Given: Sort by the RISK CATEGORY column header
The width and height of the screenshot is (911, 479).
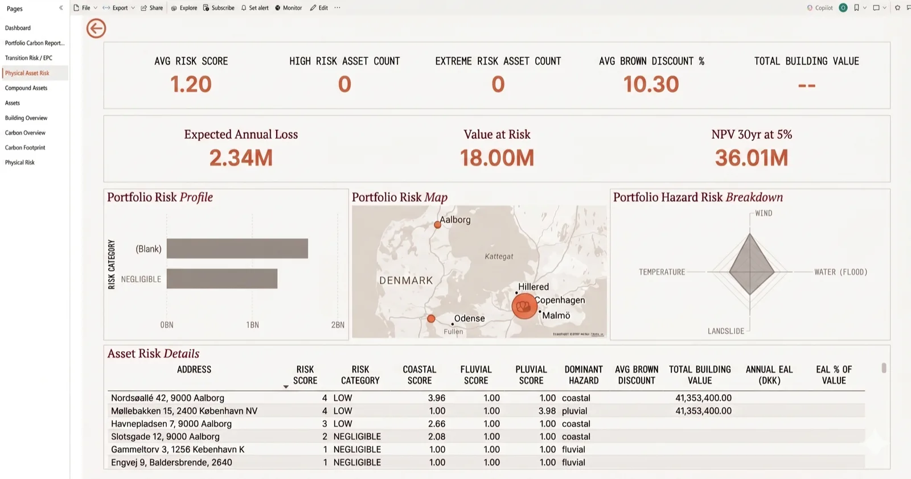Looking at the screenshot, I should click(360, 375).
